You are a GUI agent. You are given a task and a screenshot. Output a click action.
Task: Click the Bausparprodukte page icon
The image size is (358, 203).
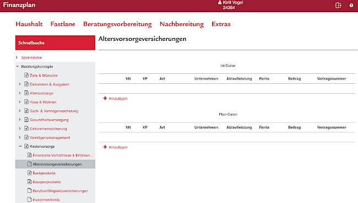(x=29, y=181)
